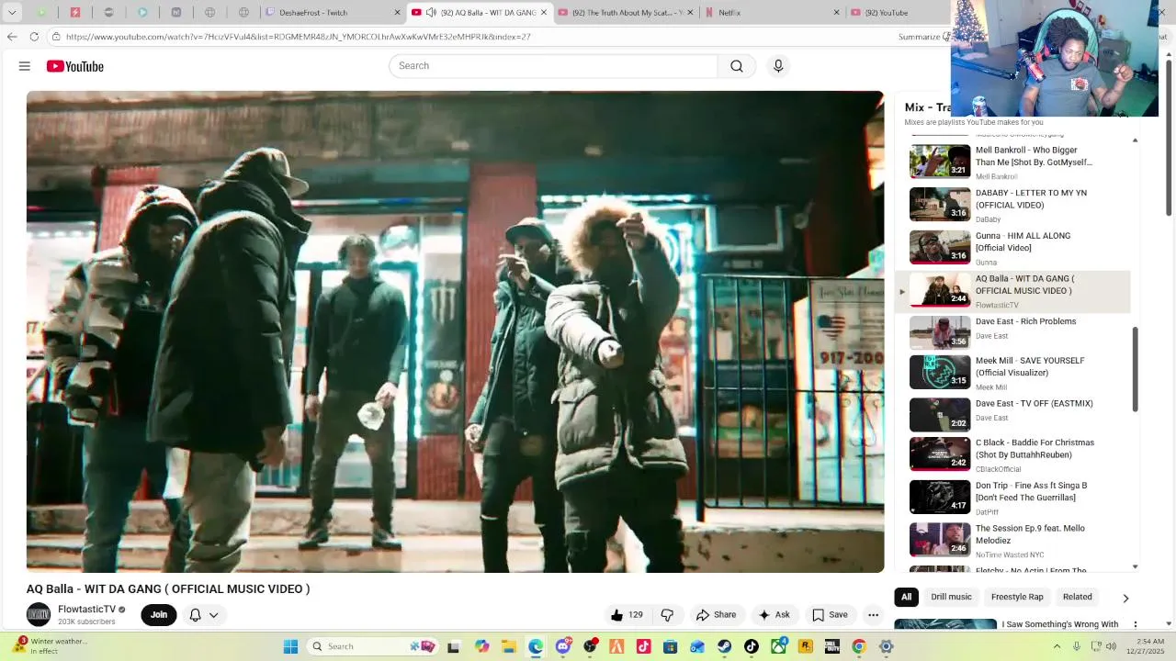
Task: Open more actions three-dot menu
Action: [874, 615]
